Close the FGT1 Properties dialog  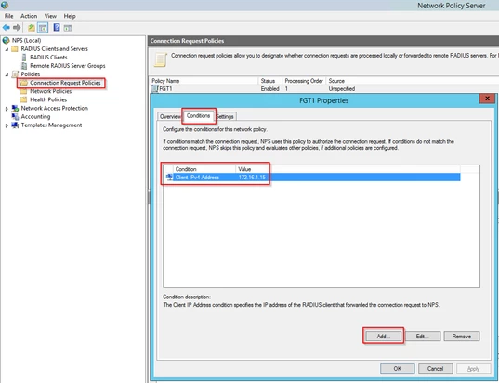pyautogui.click(x=487, y=99)
